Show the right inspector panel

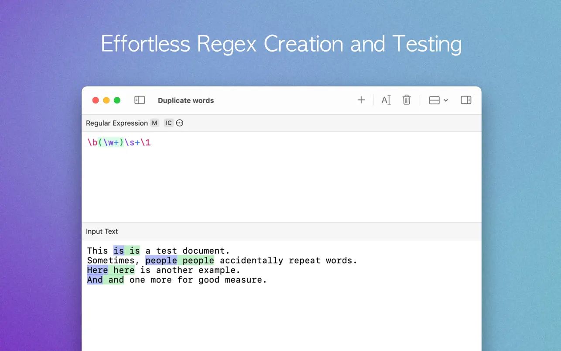(466, 100)
